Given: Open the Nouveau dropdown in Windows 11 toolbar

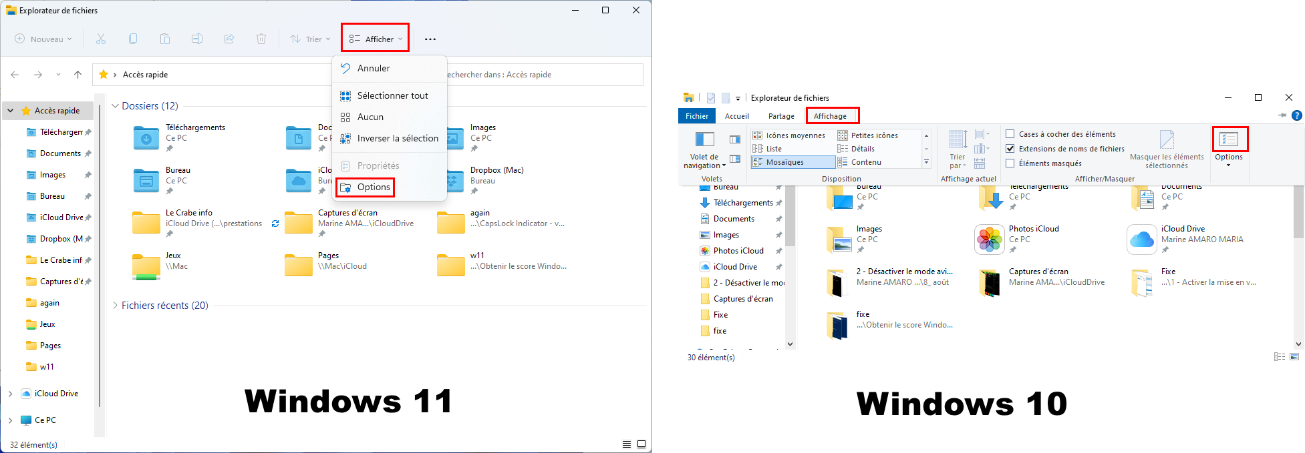Looking at the screenshot, I should point(43,39).
